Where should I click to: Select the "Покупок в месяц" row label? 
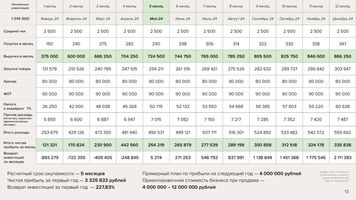coord(17,44)
